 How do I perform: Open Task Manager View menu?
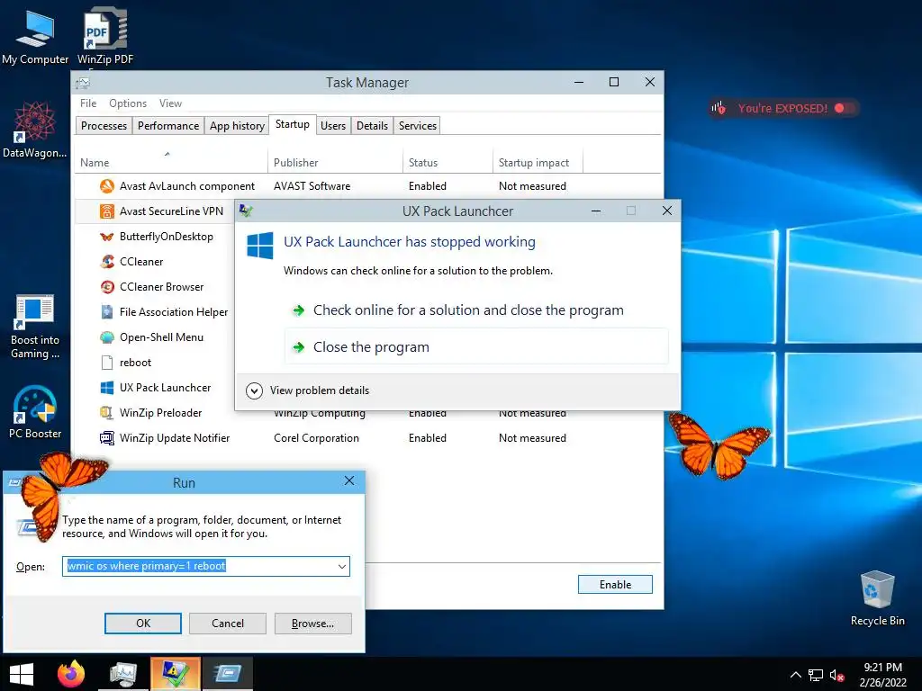[170, 103]
